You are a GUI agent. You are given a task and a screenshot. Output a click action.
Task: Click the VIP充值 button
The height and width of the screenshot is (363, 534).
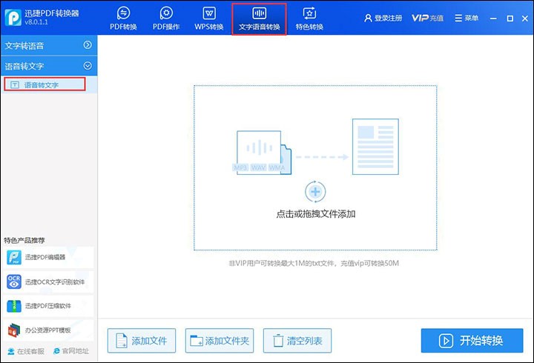427,18
